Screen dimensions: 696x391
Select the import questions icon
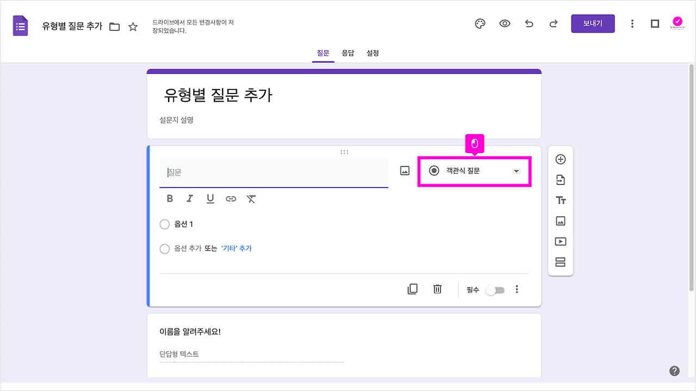[560, 180]
